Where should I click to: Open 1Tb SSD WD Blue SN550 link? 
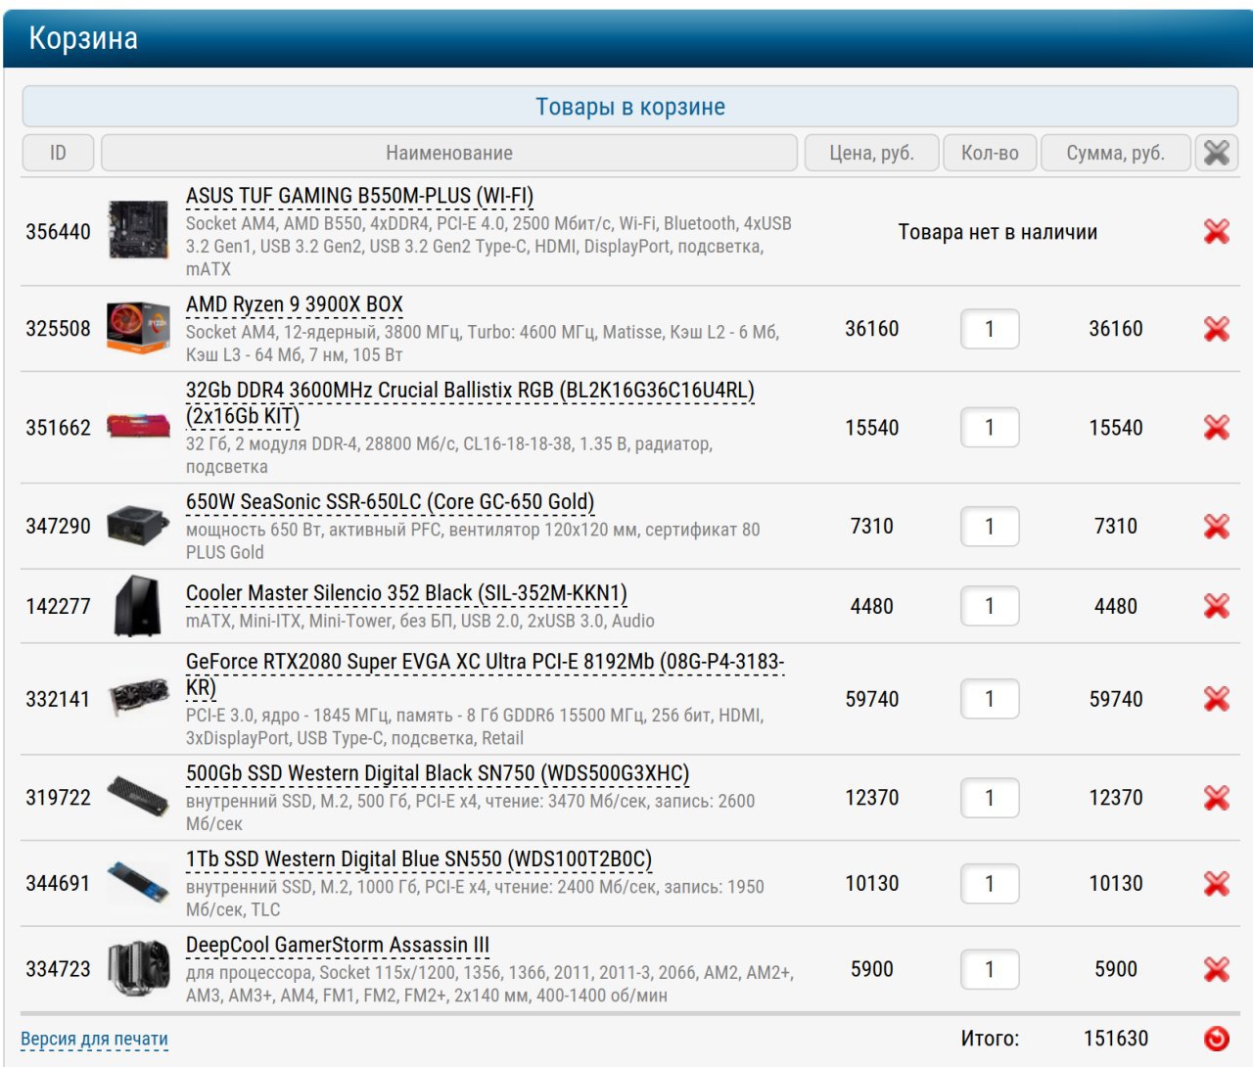tap(419, 859)
